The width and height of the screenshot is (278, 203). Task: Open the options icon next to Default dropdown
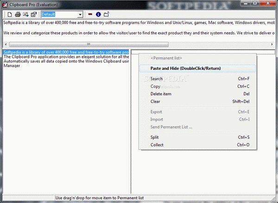[34, 14]
